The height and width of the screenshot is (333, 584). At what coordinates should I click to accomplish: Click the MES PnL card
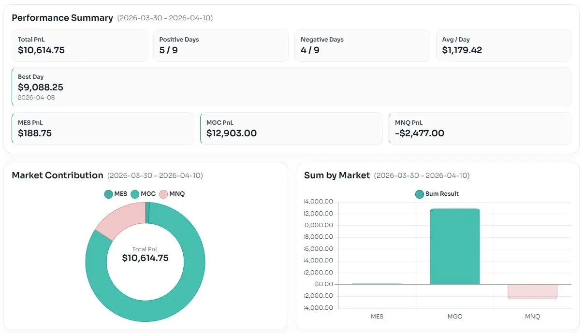[102, 129]
